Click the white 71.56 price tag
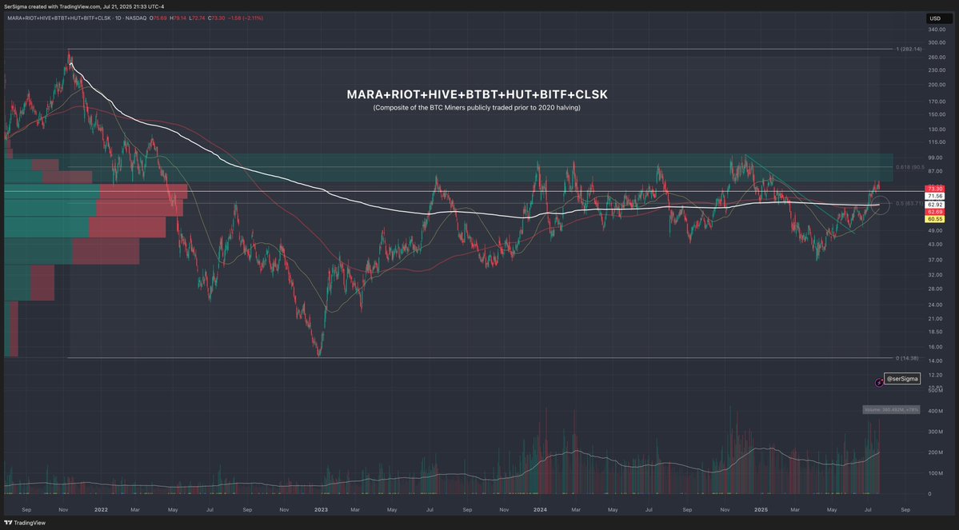This screenshot has width=959, height=530. [x=934, y=196]
